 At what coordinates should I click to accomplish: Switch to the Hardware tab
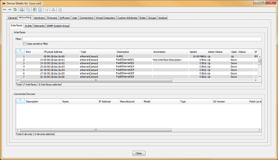pyautogui.click(x=39, y=17)
